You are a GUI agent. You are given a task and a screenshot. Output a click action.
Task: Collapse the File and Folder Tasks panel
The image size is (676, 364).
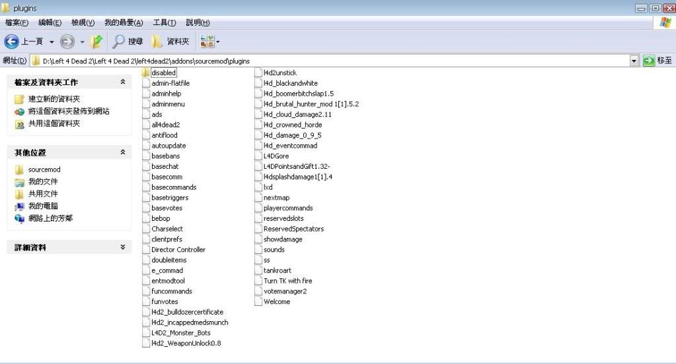[122, 82]
